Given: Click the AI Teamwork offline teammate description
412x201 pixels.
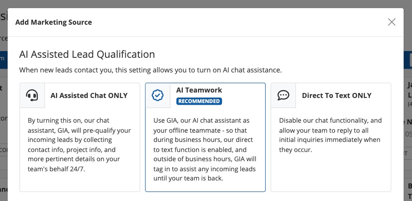Looking at the screenshot, I should 204,149.
